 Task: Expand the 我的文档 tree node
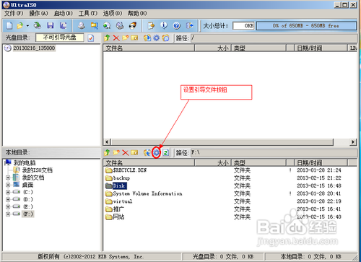coord(8,178)
